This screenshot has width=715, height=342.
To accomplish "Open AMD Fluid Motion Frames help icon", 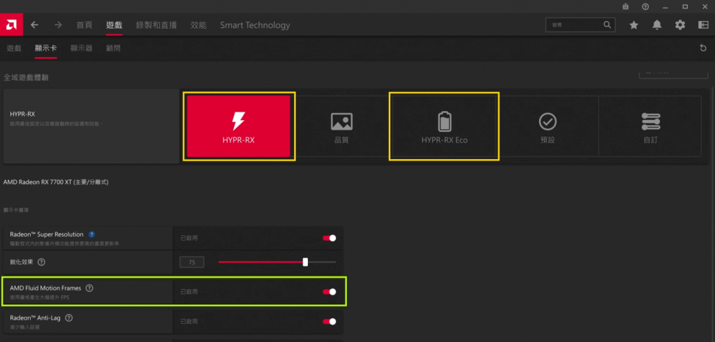I will pyautogui.click(x=89, y=288).
